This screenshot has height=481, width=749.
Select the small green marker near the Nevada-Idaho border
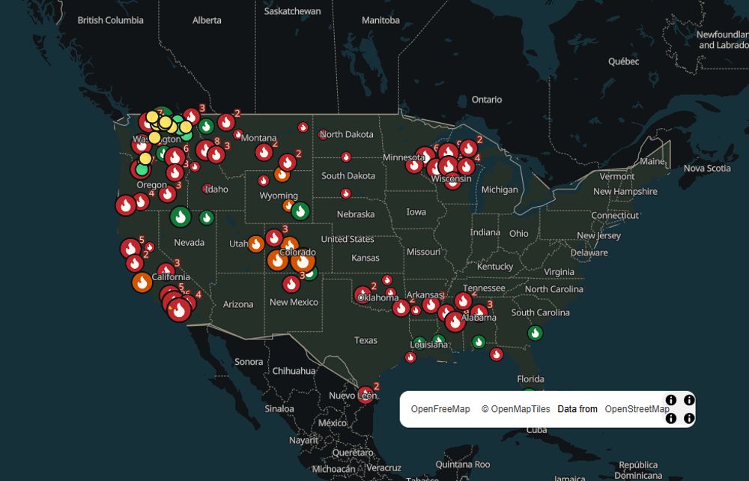pyautogui.click(x=207, y=218)
